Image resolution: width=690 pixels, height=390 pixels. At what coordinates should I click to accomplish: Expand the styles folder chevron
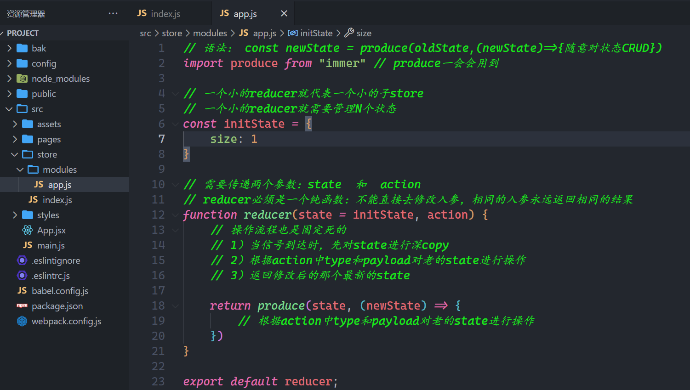(15, 215)
